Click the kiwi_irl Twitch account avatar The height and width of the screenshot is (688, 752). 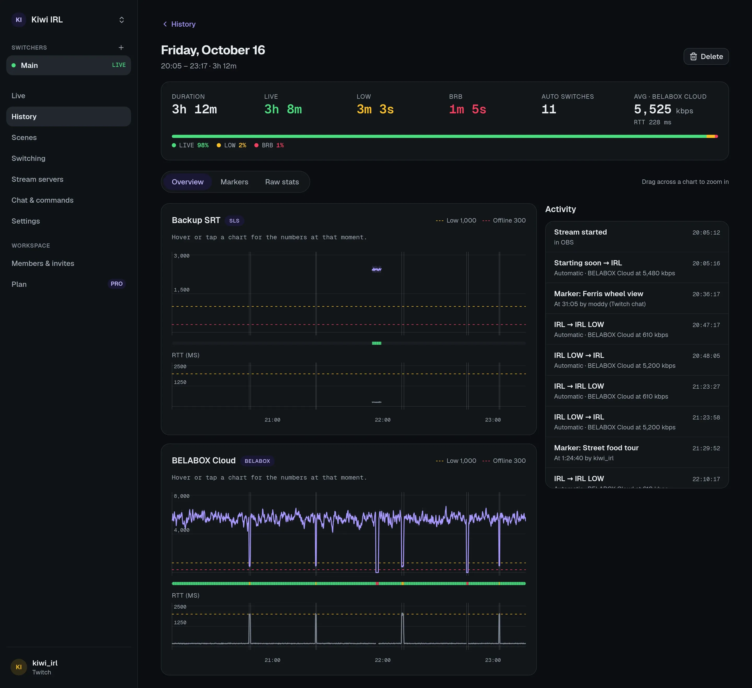(19, 667)
